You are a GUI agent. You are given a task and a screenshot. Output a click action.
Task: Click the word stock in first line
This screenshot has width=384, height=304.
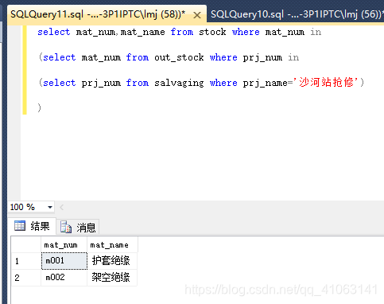tap(212, 32)
